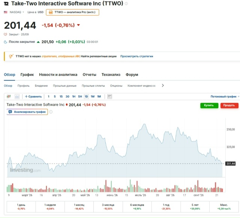This screenshot has width=240, height=218.
Task: Click the green up triangle after-hours indicator
Action: (x=38, y=42)
